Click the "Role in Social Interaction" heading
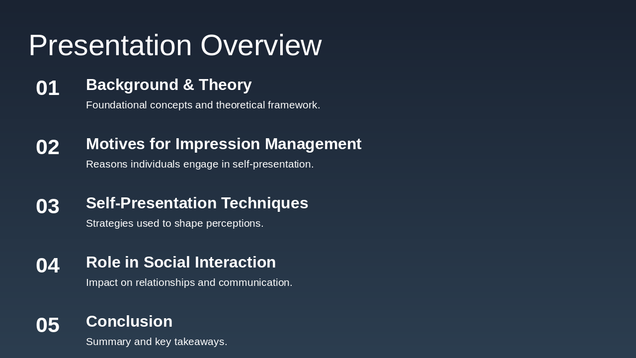Screen dimensions: 636x358 point(181,262)
